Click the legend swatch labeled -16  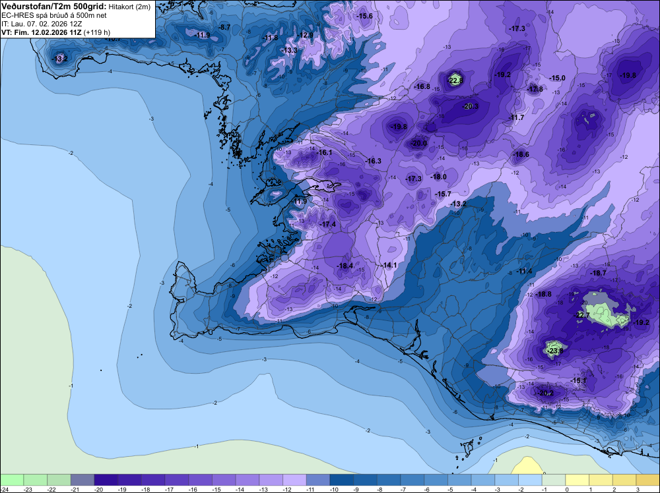point(201,480)
